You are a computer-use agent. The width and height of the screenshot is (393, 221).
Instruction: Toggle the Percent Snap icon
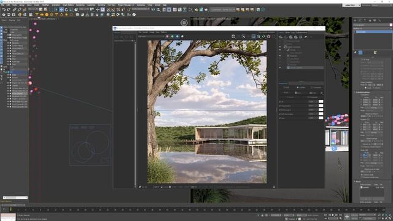[x=118, y=10]
